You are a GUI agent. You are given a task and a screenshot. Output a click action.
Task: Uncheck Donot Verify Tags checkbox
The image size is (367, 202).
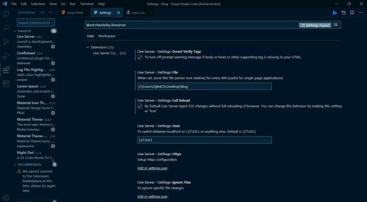click(x=140, y=57)
